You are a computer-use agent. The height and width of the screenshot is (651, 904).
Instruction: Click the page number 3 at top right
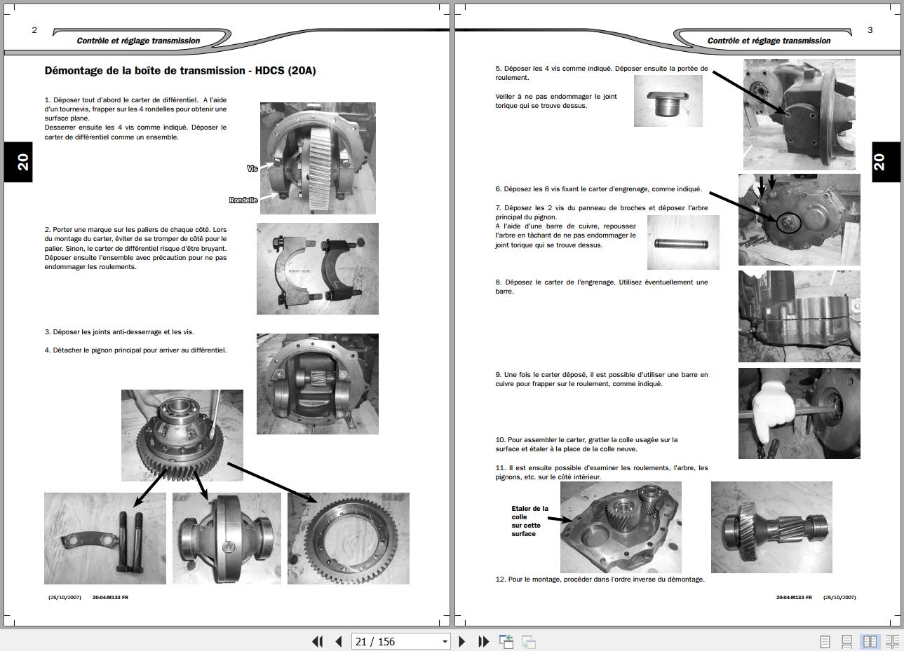pos(870,30)
